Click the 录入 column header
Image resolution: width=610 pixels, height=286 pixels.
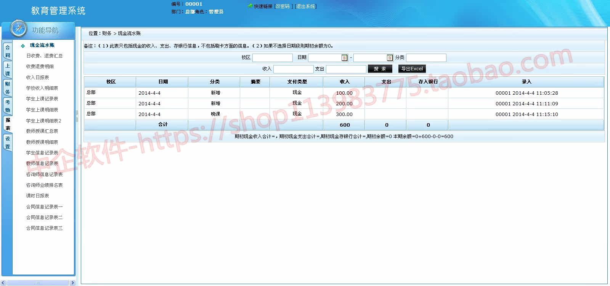pyautogui.click(x=526, y=82)
